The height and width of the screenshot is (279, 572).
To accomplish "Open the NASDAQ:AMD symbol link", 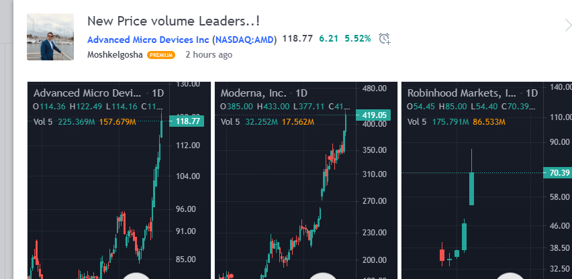I will point(244,39).
